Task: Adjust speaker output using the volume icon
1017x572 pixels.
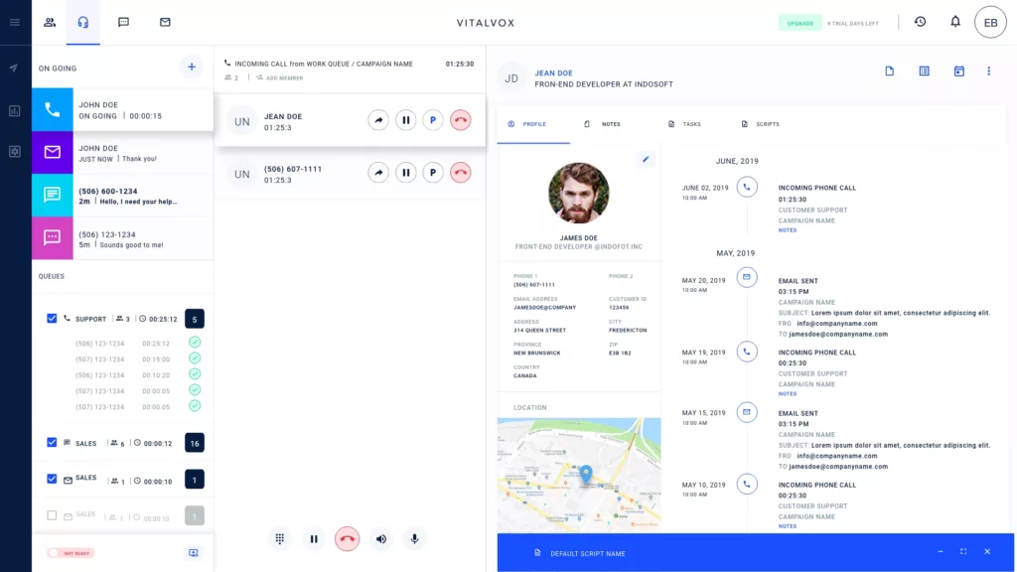Action: click(x=381, y=538)
